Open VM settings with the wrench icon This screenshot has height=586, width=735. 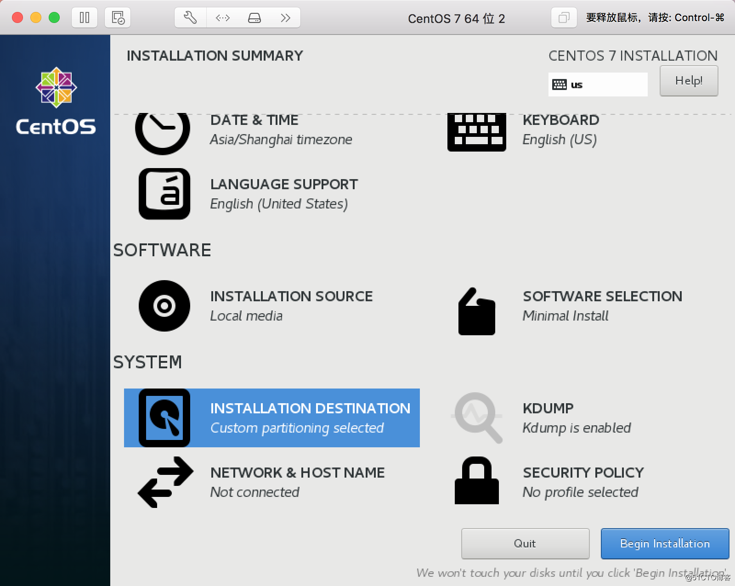pyautogui.click(x=190, y=18)
